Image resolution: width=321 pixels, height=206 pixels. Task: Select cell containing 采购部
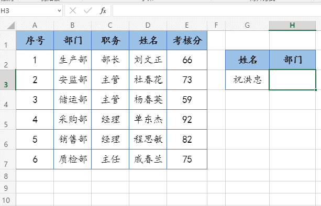point(72,119)
